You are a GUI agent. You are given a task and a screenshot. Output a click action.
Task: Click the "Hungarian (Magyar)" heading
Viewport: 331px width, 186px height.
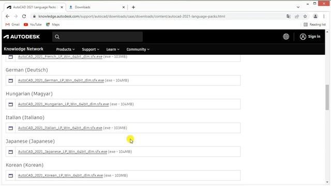point(29,94)
